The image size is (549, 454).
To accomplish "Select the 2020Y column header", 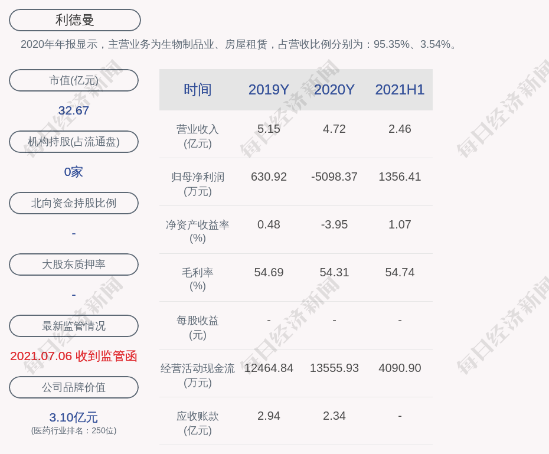I will coord(334,90).
